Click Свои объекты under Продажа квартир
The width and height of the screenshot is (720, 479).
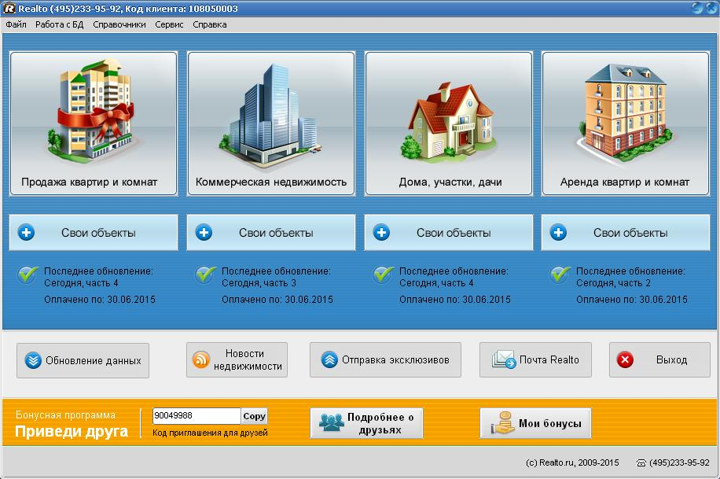(x=94, y=233)
